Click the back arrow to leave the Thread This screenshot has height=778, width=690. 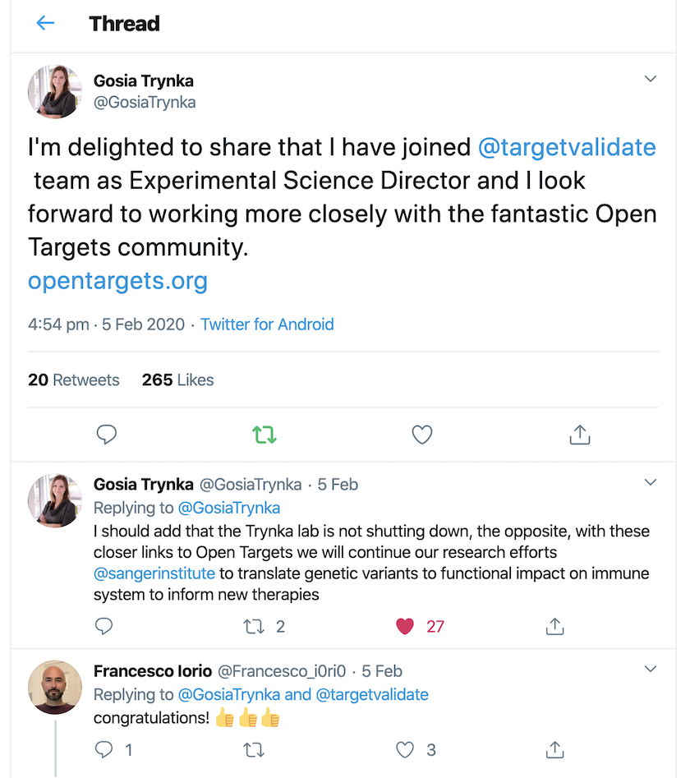pos(45,23)
